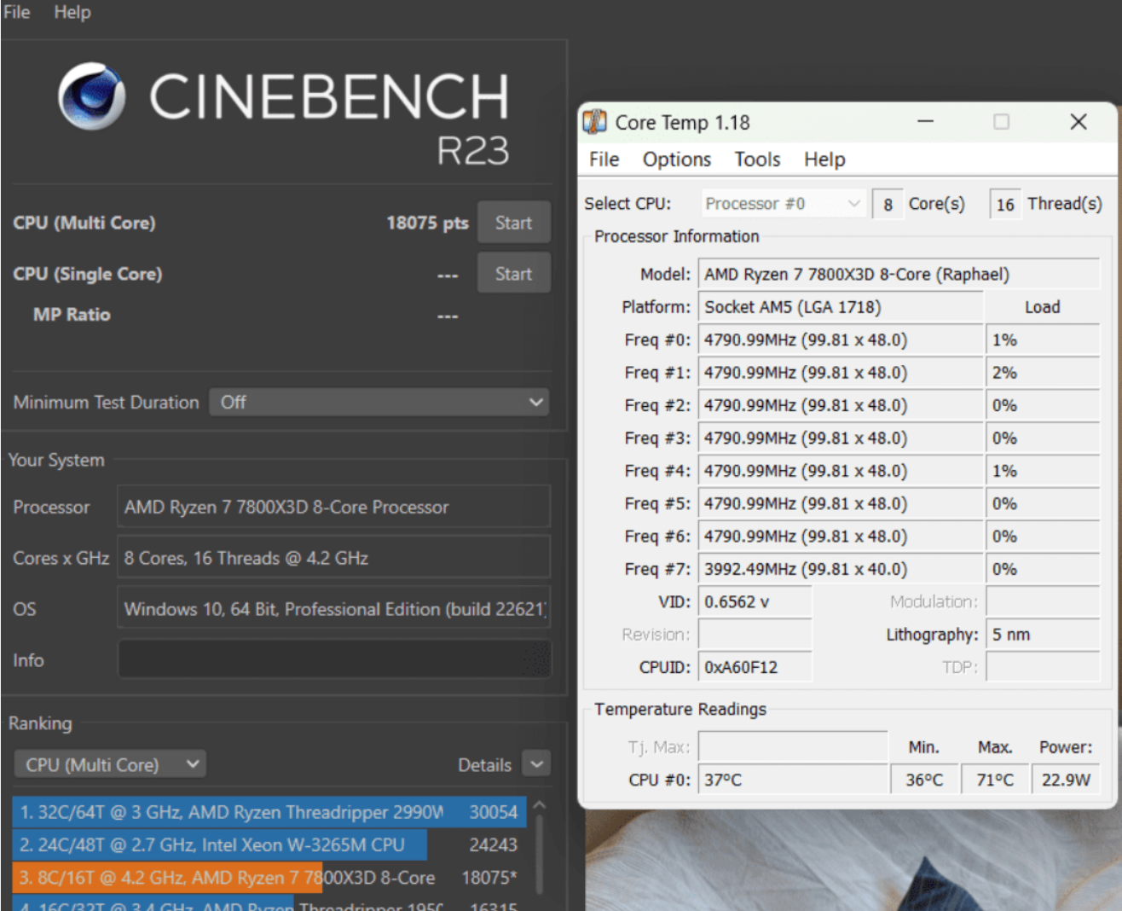This screenshot has height=911, width=1122.
Task: Click the Core(s) count 8 box
Action: click(x=888, y=205)
